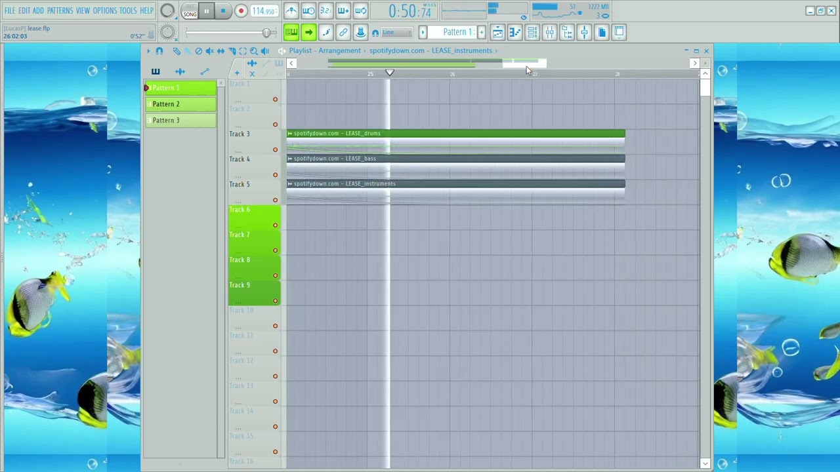Open the FILE menu

9,10
